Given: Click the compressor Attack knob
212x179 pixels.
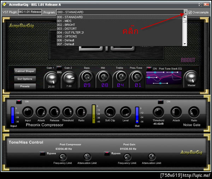Looking at the screenshot, I should [x=41, y=112].
